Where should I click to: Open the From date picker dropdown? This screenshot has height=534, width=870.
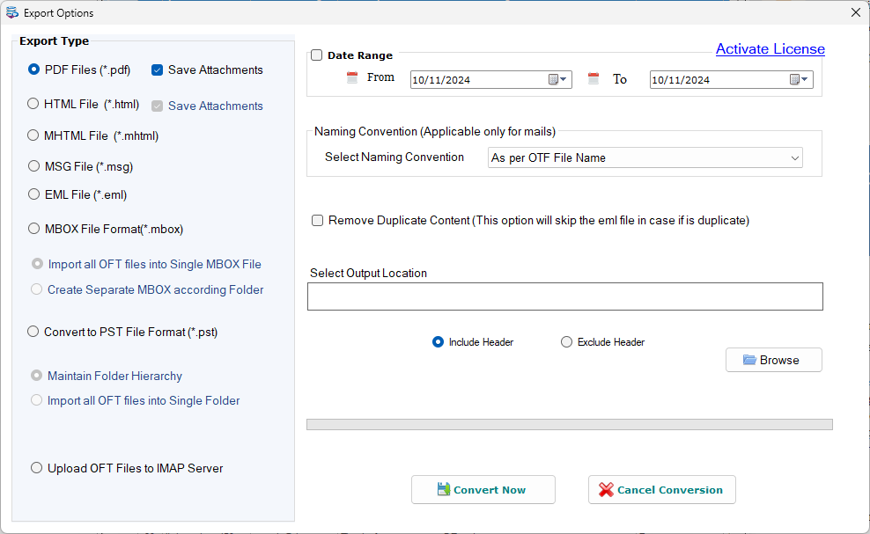tap(557, 79)
